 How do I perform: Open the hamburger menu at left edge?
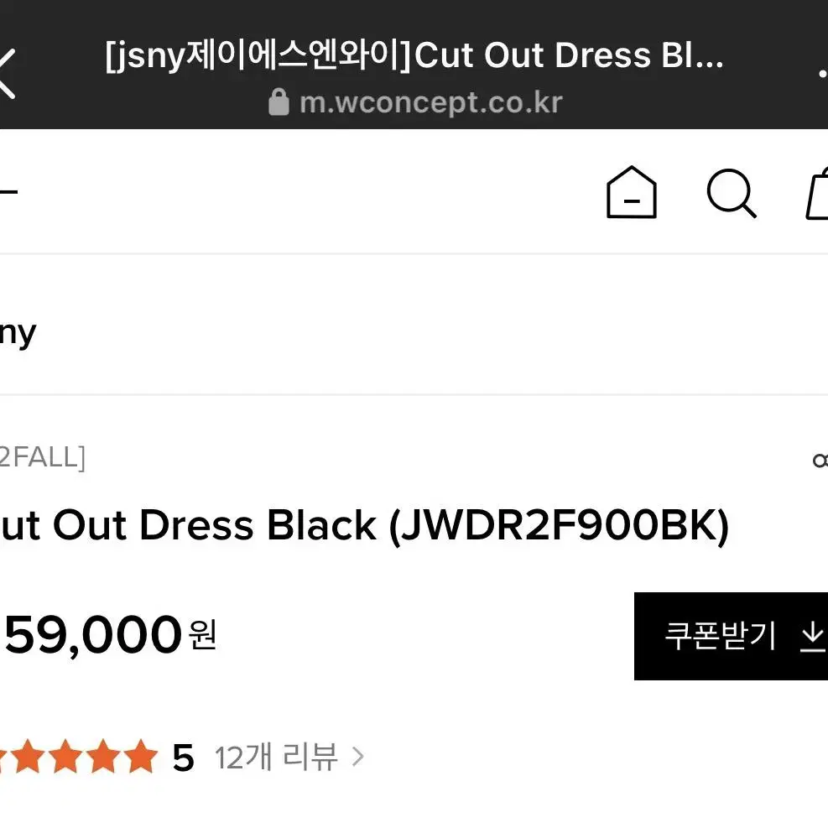8,191
